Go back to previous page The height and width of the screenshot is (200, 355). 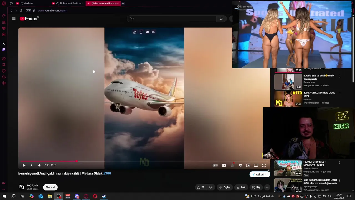pos(11,11)
